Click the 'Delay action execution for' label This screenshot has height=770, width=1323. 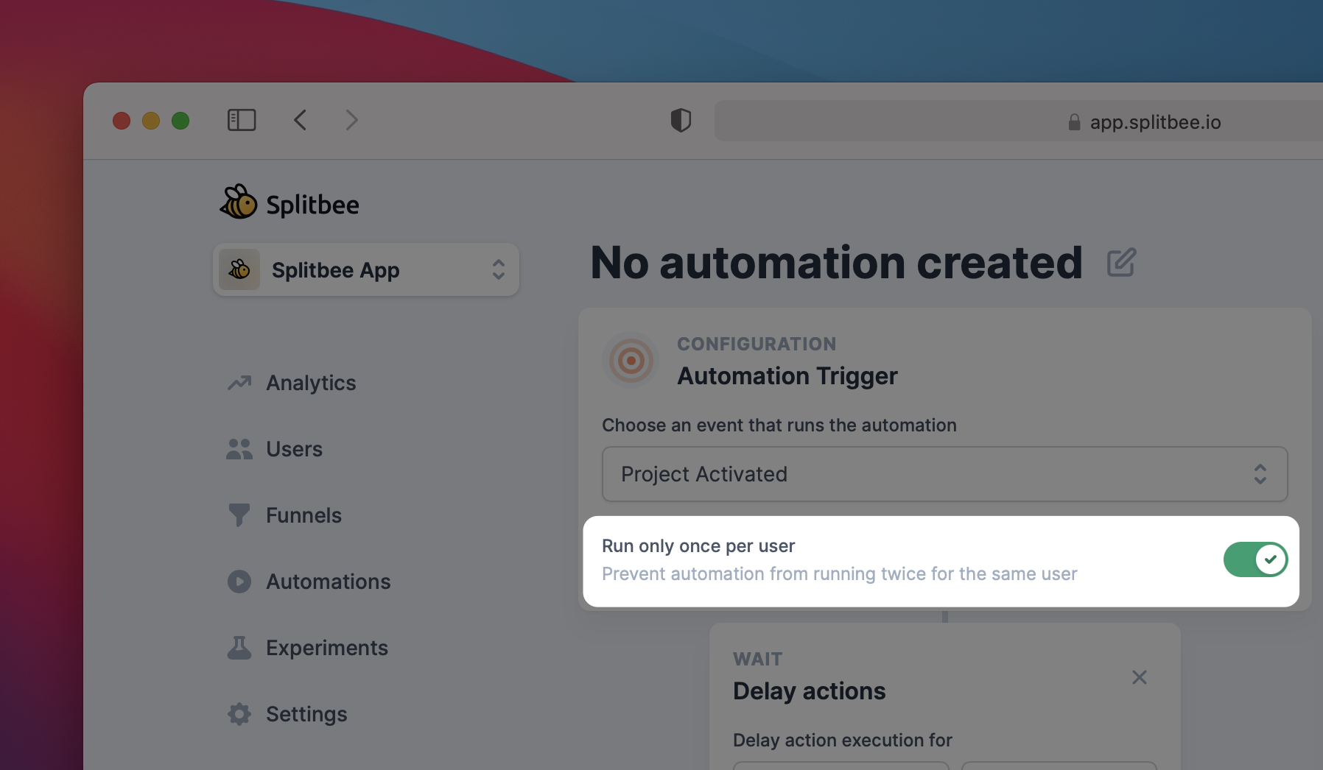(843, 741)
